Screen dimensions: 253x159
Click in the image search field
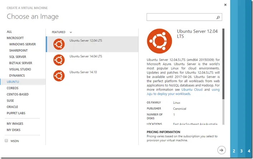[181, 17]
